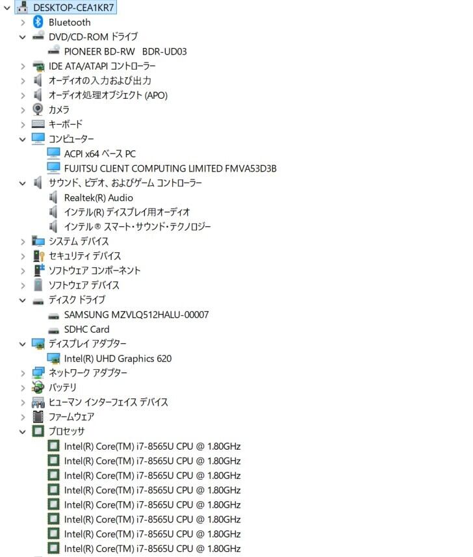Image resolution: width=473 pixels, height=557 pixels.
Task: Click the ACPI x64 ベース PC monitor icon
Action: coord(54,153)
